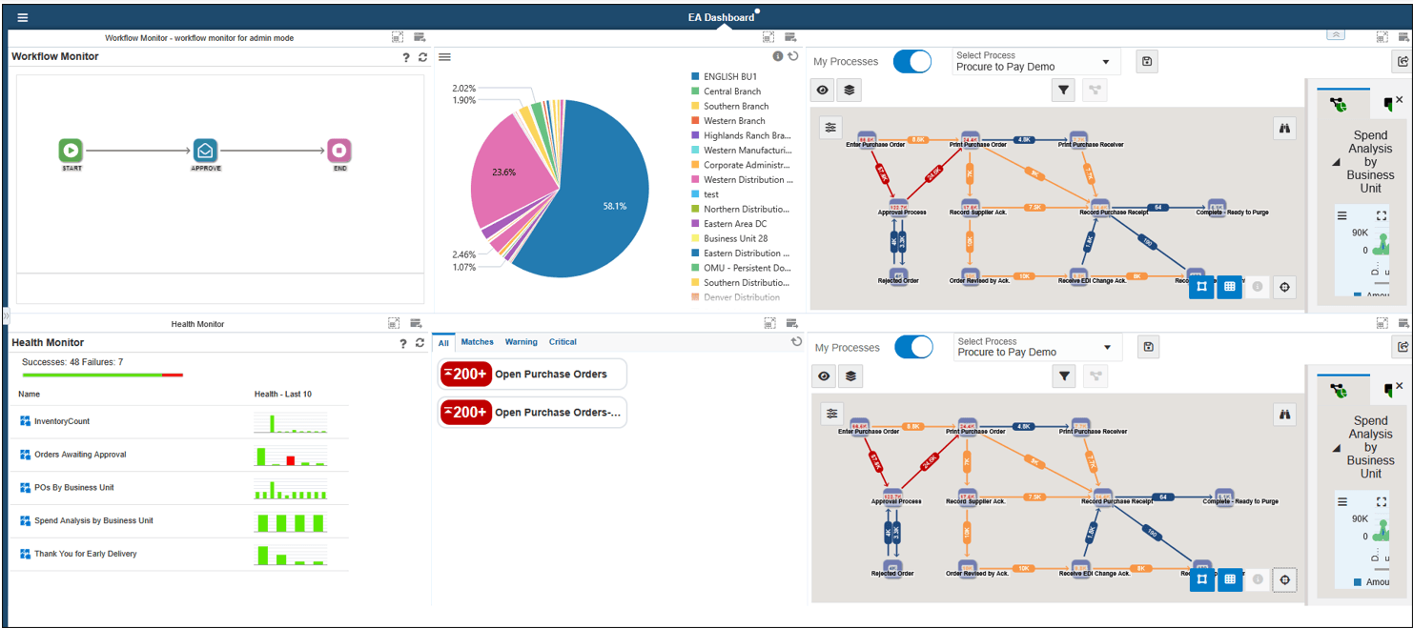Screen dimensions: 1413x629
Task: Show pie chart info icon
Action: pos(777,57)
